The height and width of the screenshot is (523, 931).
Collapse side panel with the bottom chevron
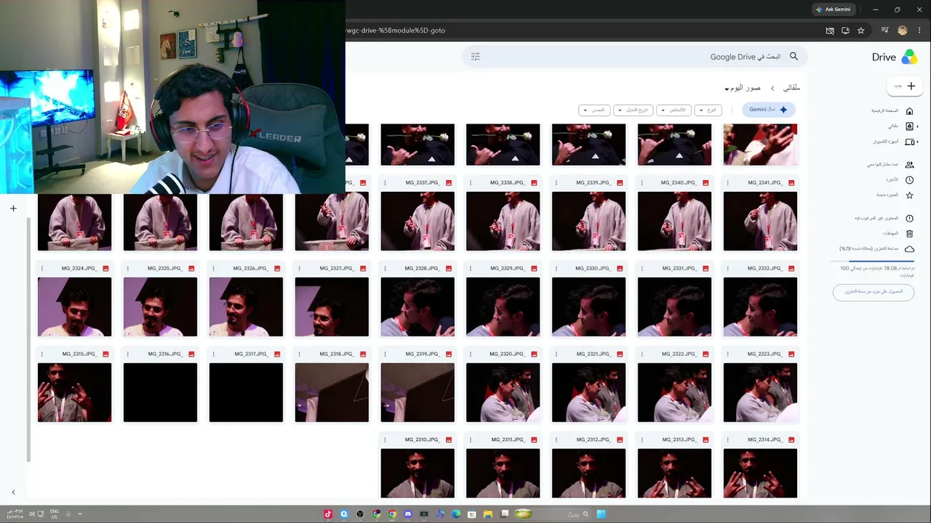[13, 492]
